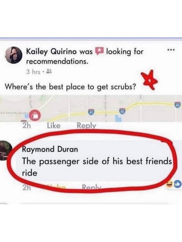
Task: Click Kailey Quirino's profile picture
Action: [x=13, y=55]
